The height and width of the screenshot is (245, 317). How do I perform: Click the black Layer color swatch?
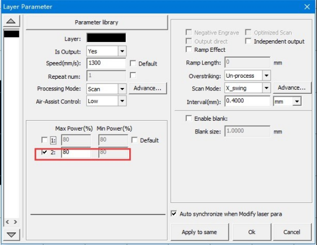(x=106, y=38)
